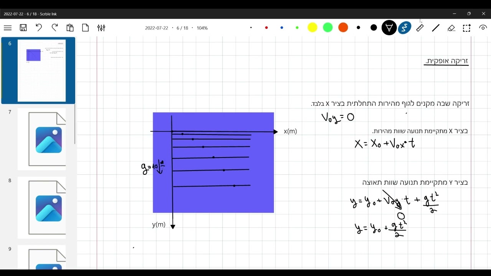This screenshot has height=276, width=491.
Task: Click the save floppy disk icon
Action: click(23, 28)
